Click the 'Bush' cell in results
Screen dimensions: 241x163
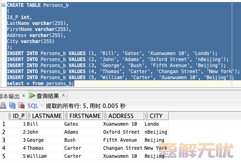(x=83, y=140)
